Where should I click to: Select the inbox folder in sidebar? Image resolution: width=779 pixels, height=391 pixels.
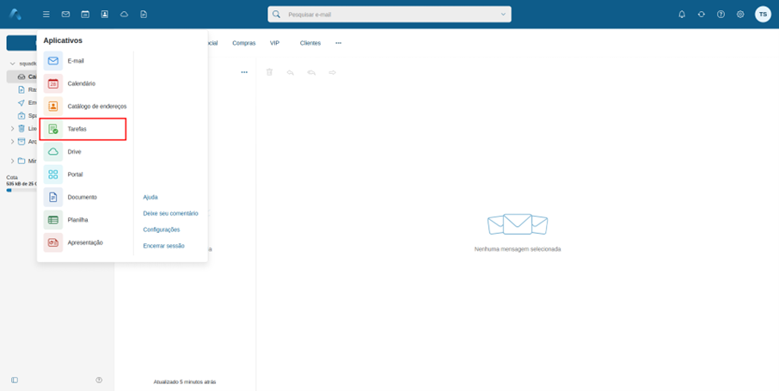pyautogui.click(x=21, y=76)
